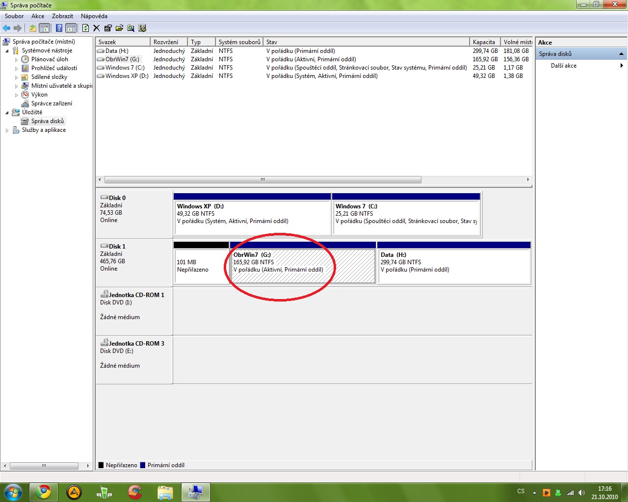The height and width of the screenshot is (502, 628).
Task: Open the Akce menu in menu bar
Action: 38,16
